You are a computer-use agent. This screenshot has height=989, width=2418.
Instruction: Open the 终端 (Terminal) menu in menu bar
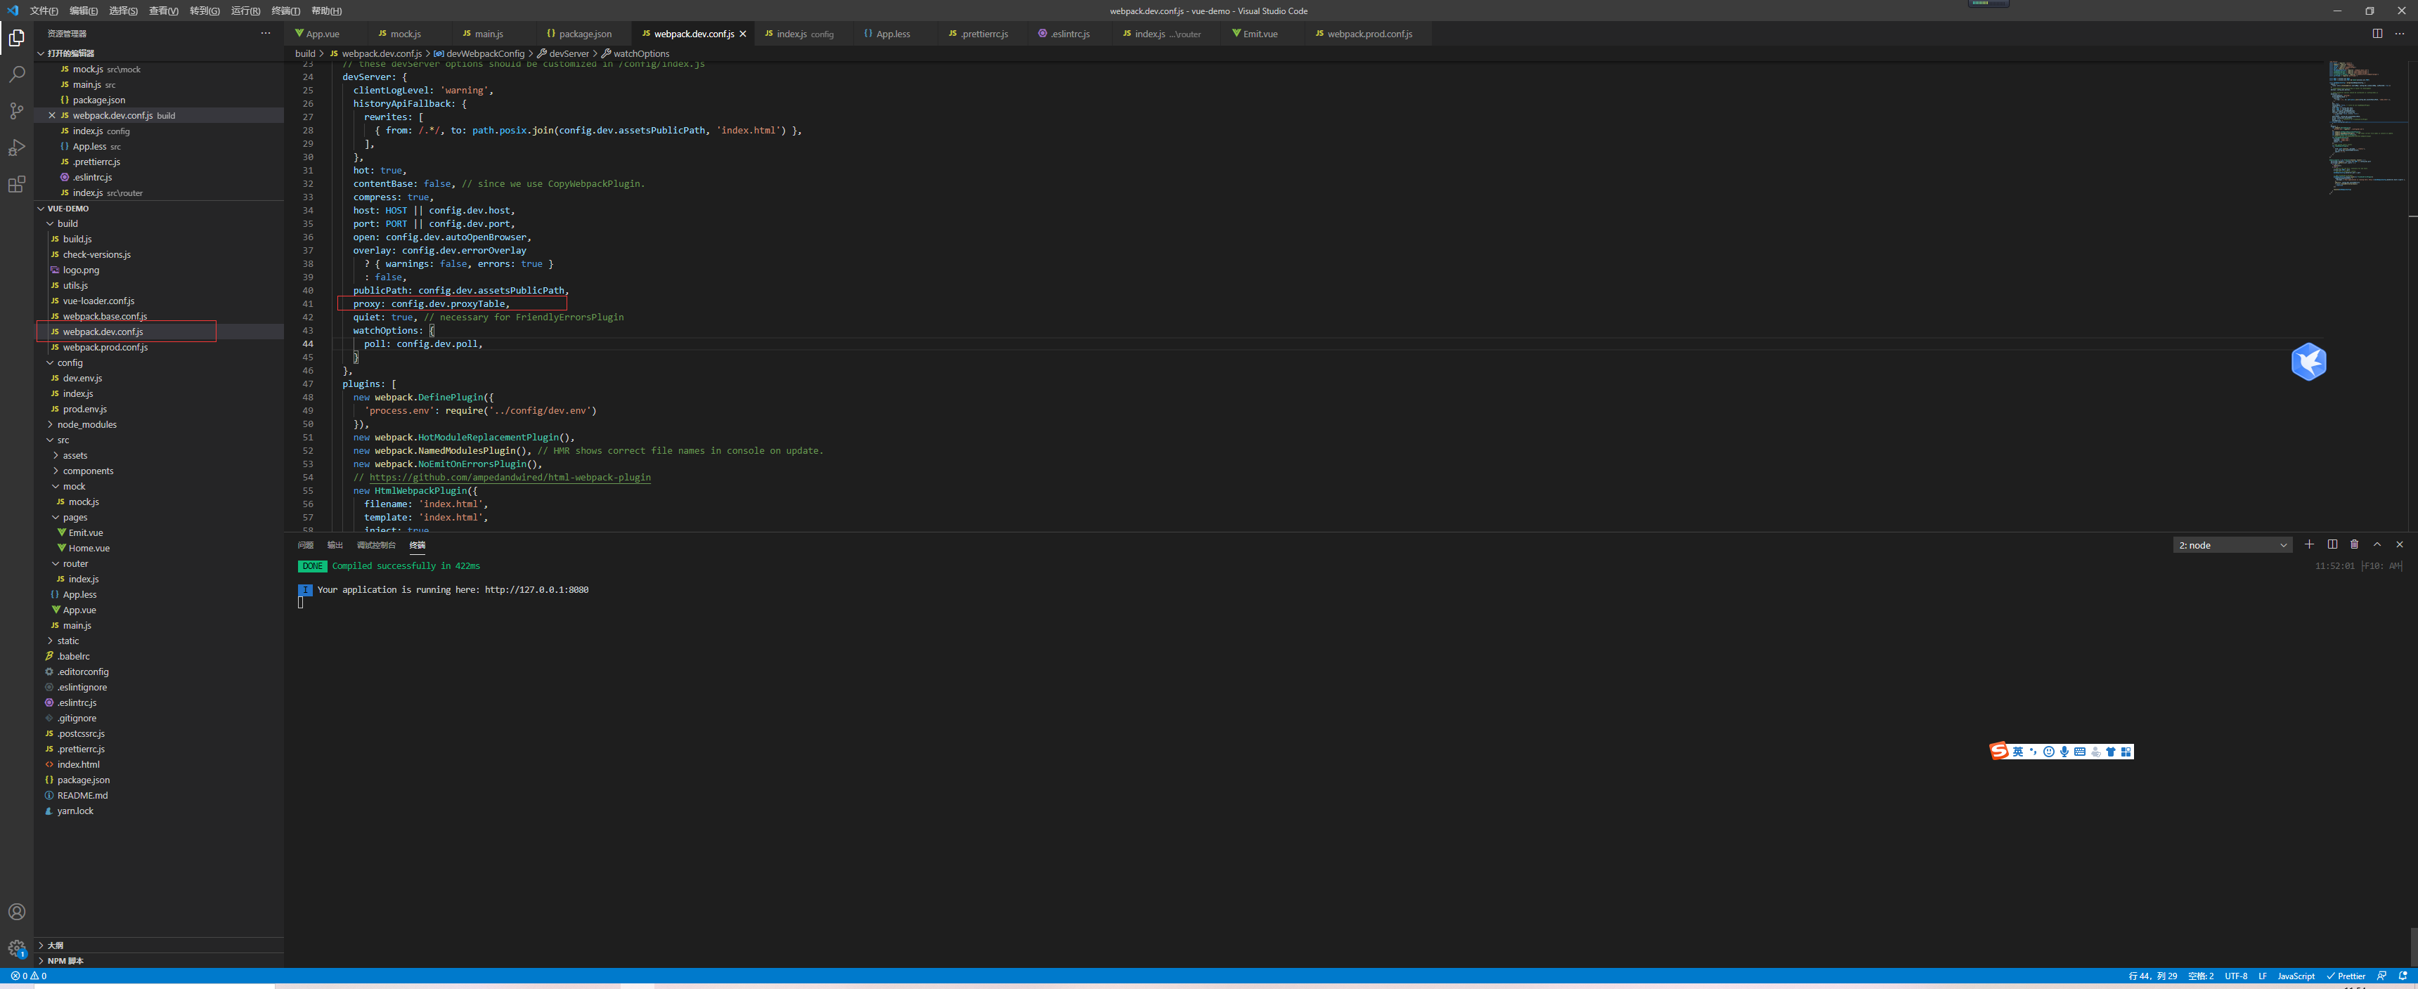pos(285,11)
